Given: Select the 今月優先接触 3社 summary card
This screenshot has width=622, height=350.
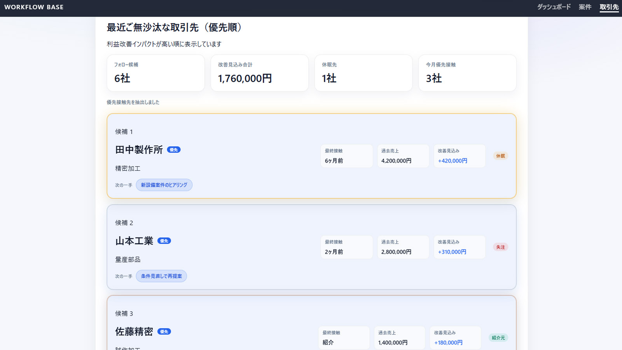Looking at the screenshot, I should click(x=467, y=73).
